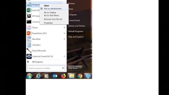This screenshot has height=95, width=169.
Task: Choose Remove from this list
Action: [53, 19]
